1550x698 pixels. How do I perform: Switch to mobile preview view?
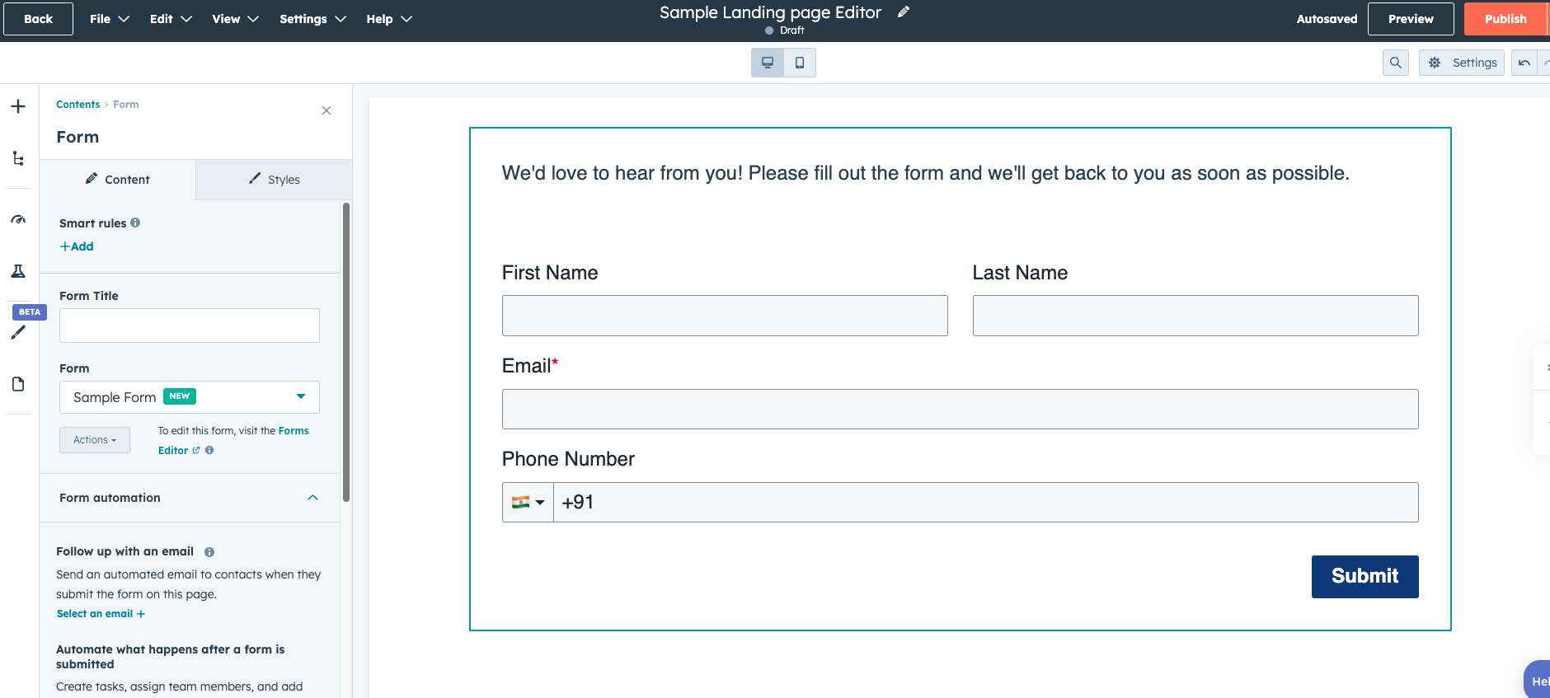(800, 63)
